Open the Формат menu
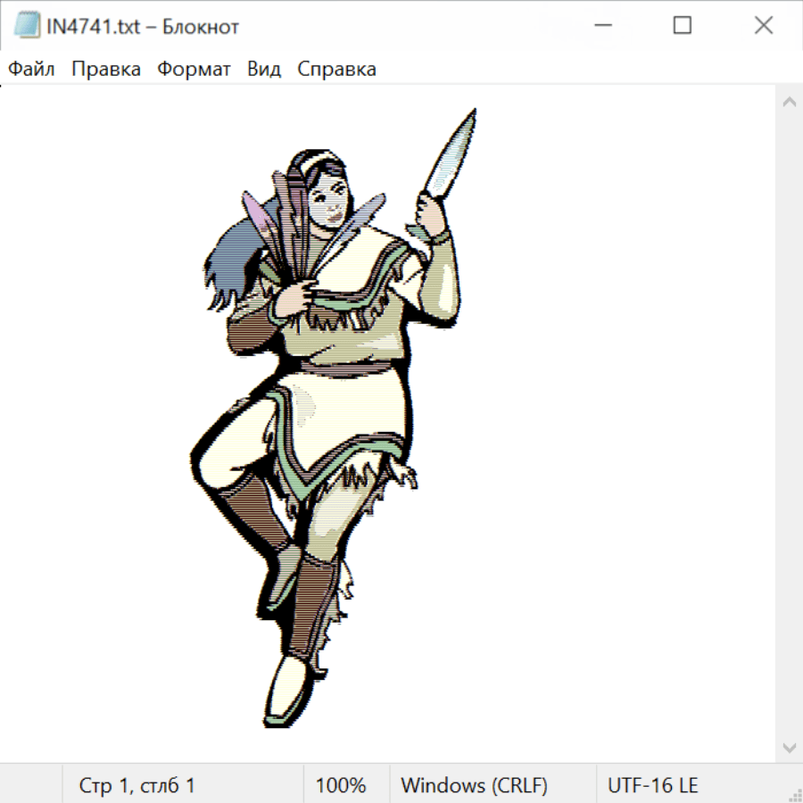The width and height of the screenshot is (803, 803). 194,70
